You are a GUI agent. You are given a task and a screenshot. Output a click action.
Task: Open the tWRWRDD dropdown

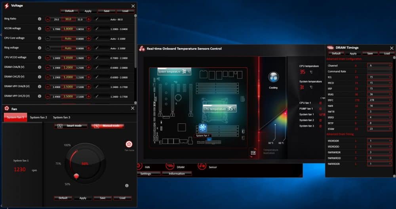click(380, 158)
